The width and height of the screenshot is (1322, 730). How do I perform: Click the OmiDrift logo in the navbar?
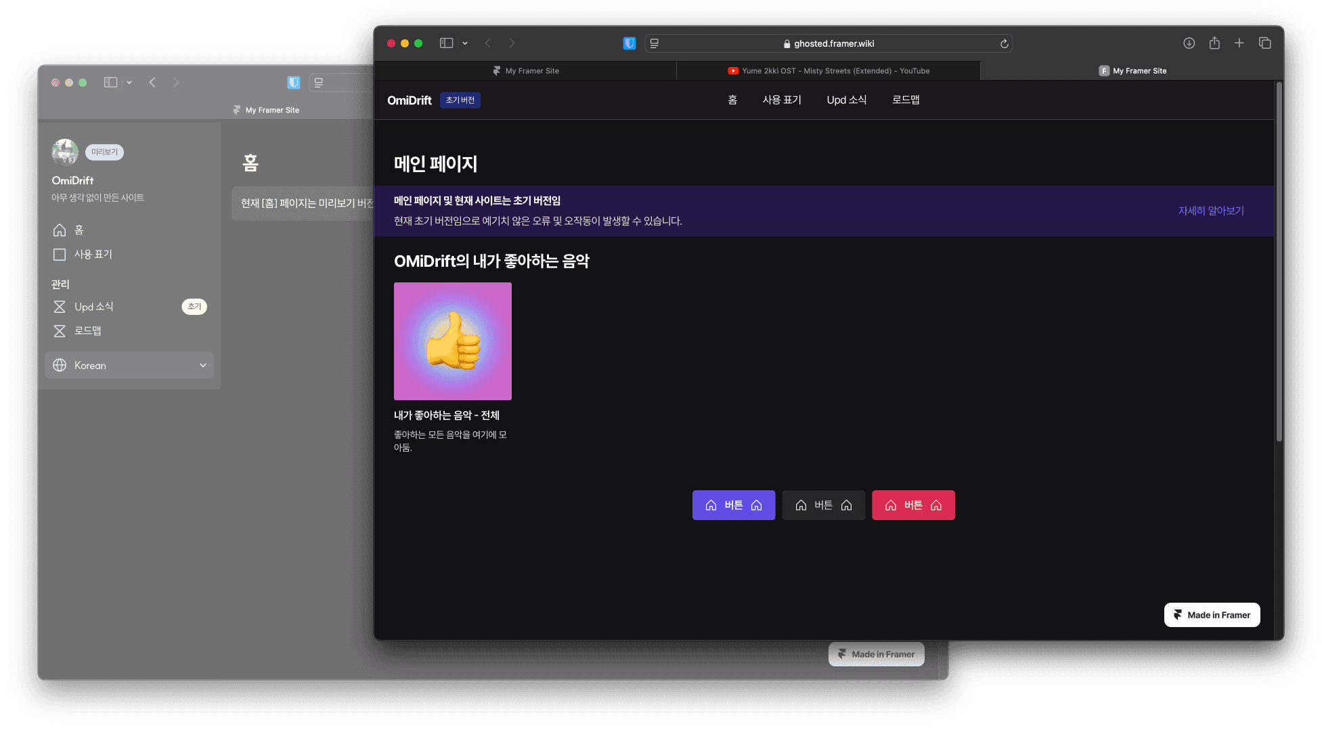tap(409, 100)
